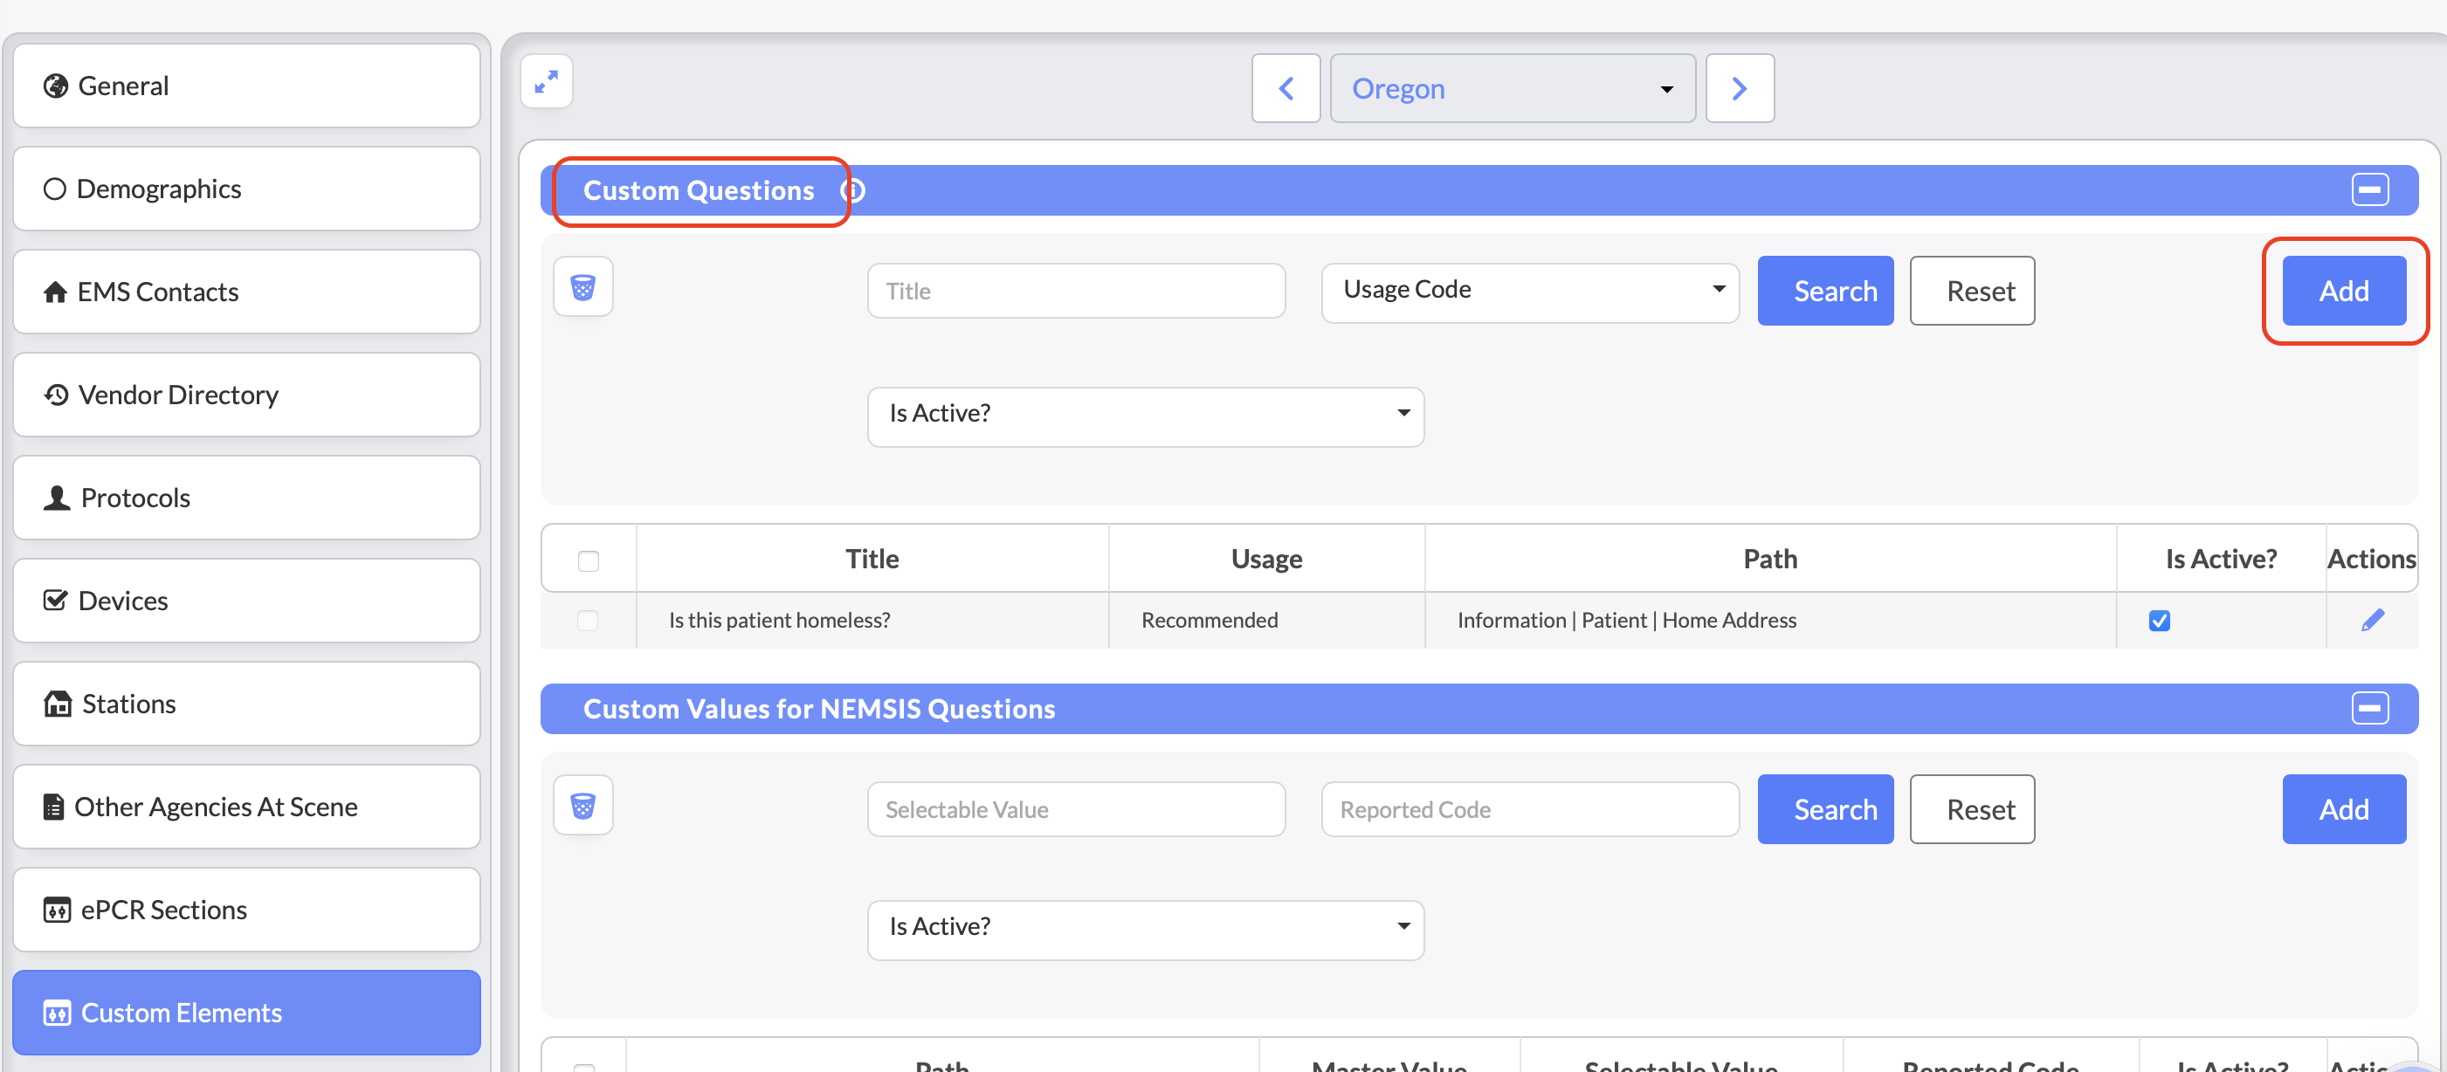This screenshot has width=2447, height=1072.
Task: Edit homeless question via pencil icon
Action: [x=2372, y=620]
